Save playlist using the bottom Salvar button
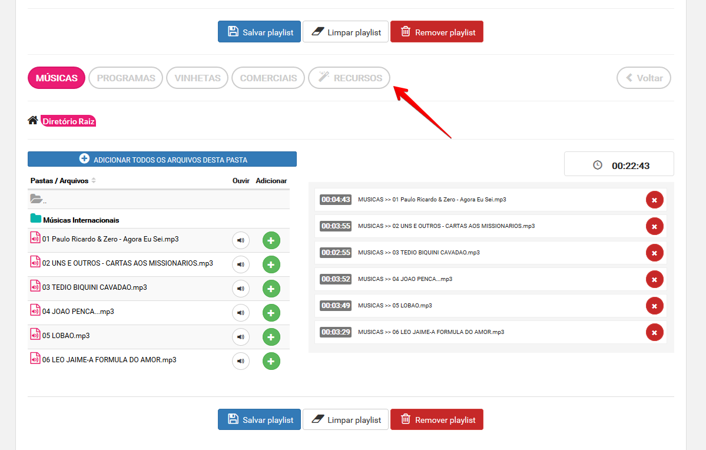706x450 pixels. point(259,419)
